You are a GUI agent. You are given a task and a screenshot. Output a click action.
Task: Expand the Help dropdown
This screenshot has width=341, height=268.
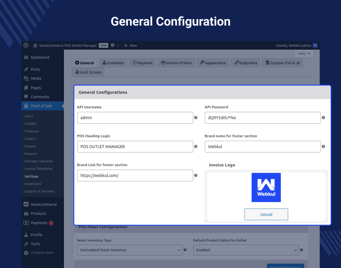(x=304, y=53)
